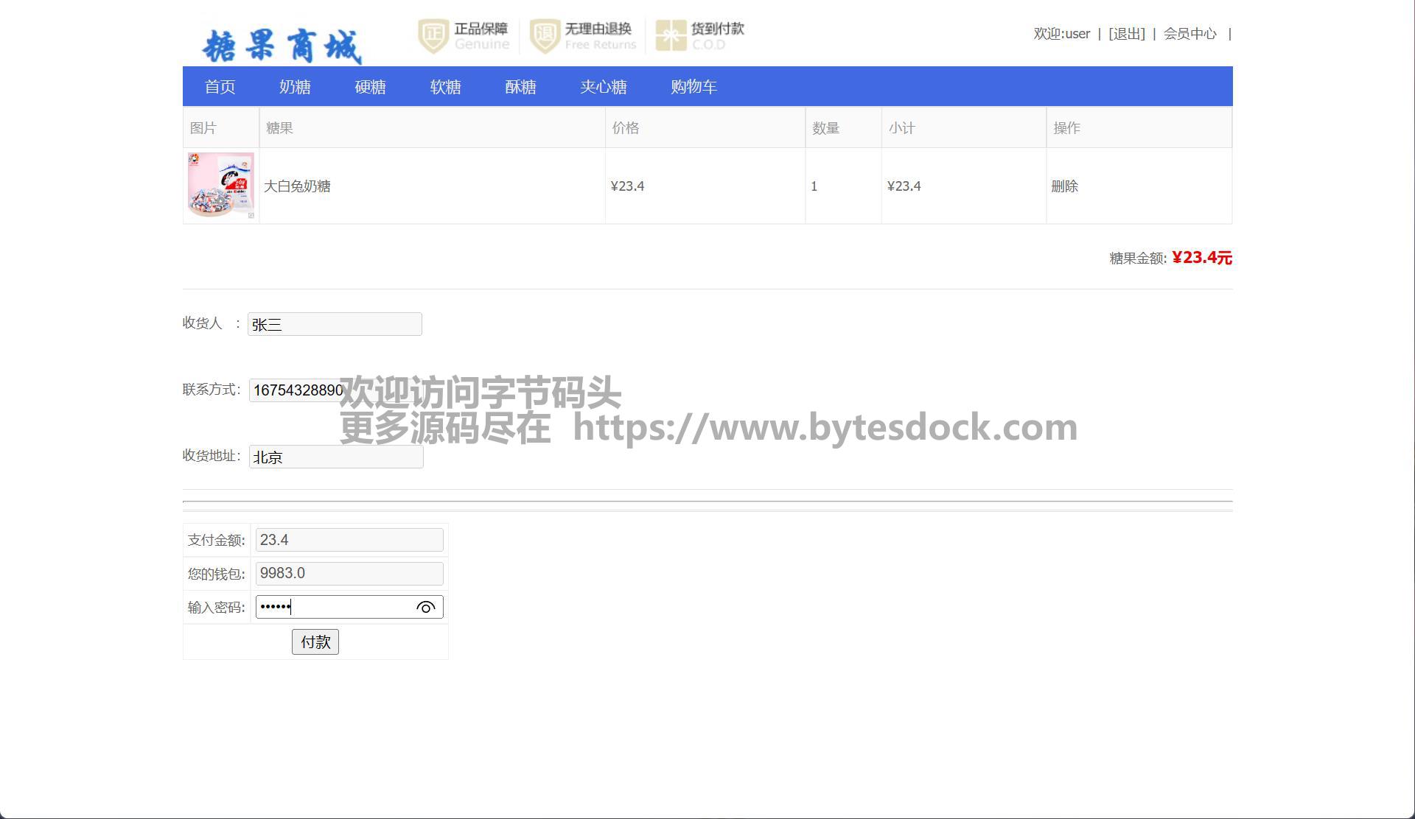Click the 无理由退换 Free Returns icon
Image resolution: width=1415 pixels, height=819 pixels.
click(545, 36)
